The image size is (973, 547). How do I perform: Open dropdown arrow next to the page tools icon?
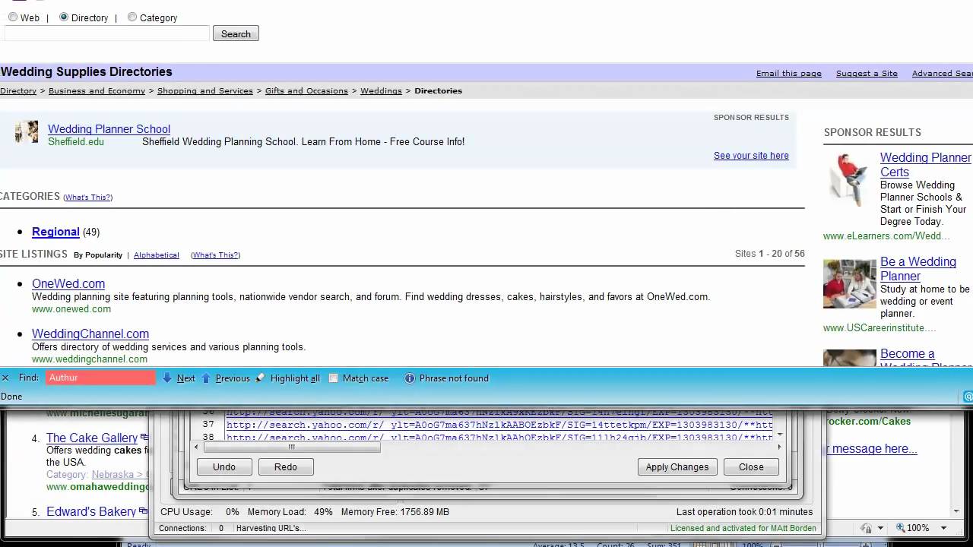coord(880,528)
